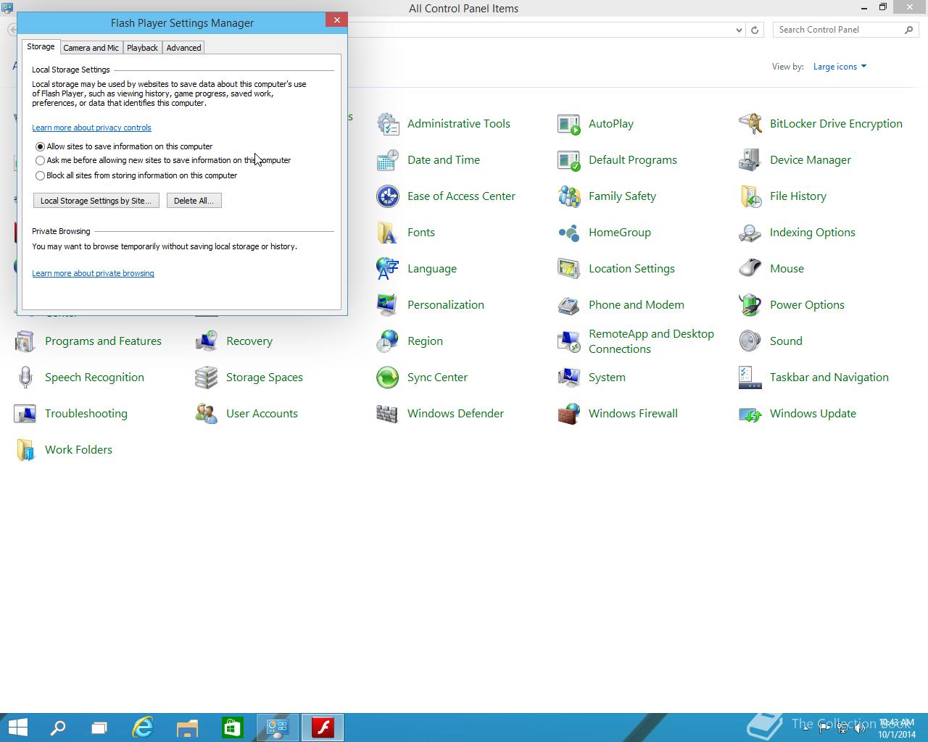Image resolution: width=928 pixels, height=742 pixels.
Task: Open the Windows Firewall icon
Action: (x=569, y=414)
